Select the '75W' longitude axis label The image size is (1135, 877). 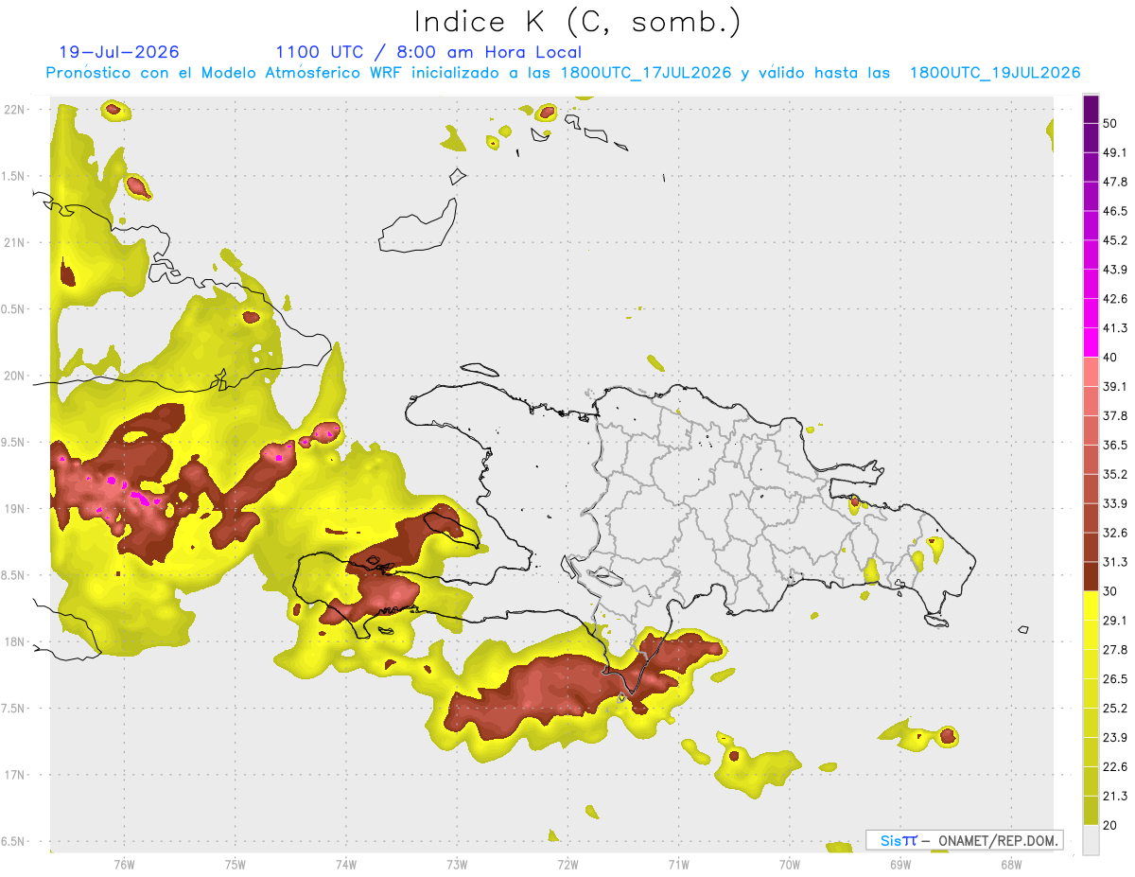point(236,866)
